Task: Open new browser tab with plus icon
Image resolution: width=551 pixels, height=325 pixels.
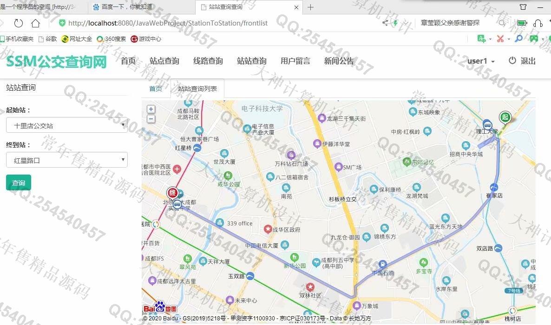Action: coord(311,7)
